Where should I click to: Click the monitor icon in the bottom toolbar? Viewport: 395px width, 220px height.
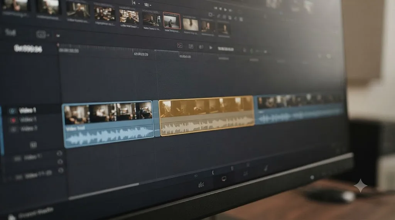(x=224, y=179)
